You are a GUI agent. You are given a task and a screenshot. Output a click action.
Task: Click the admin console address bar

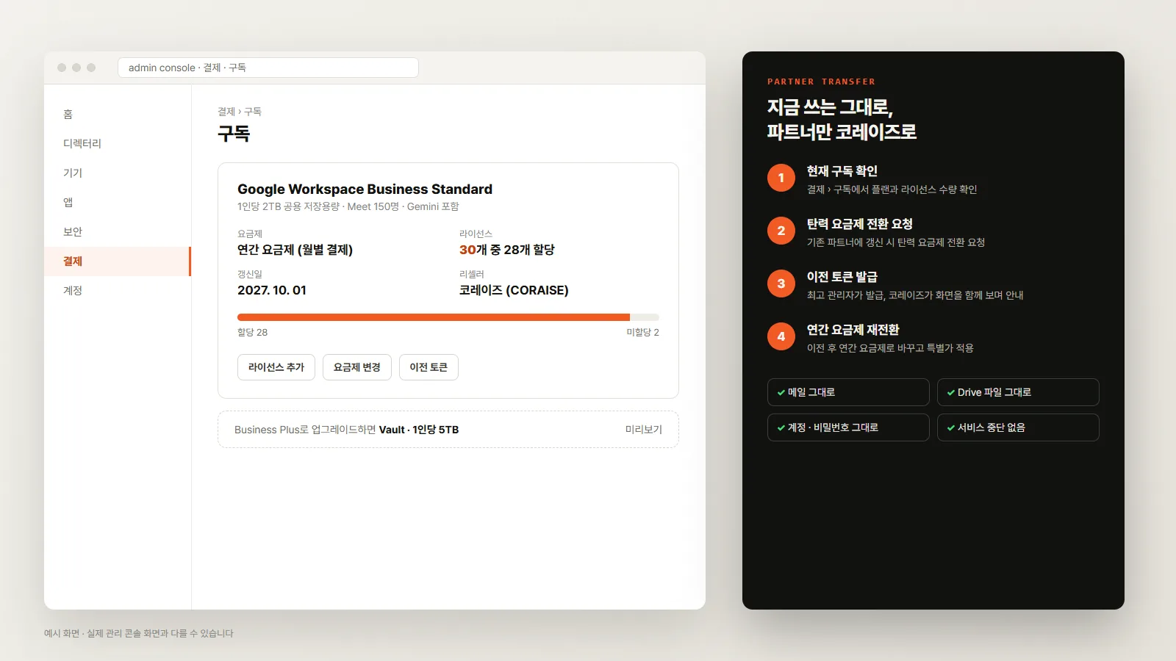click(268, 68)
